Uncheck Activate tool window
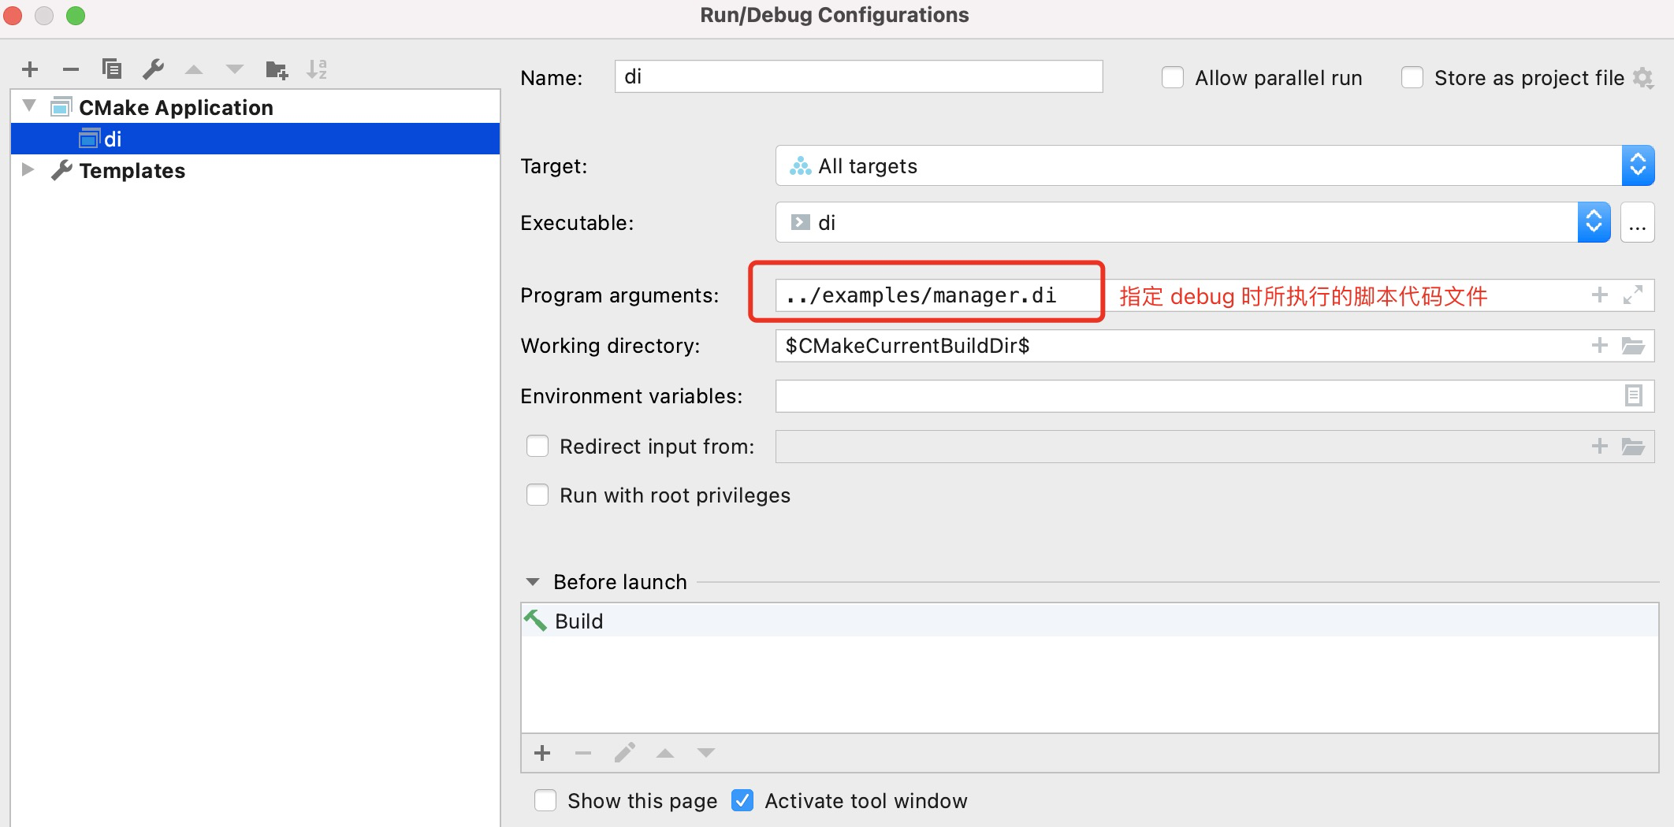 (742, 801)
